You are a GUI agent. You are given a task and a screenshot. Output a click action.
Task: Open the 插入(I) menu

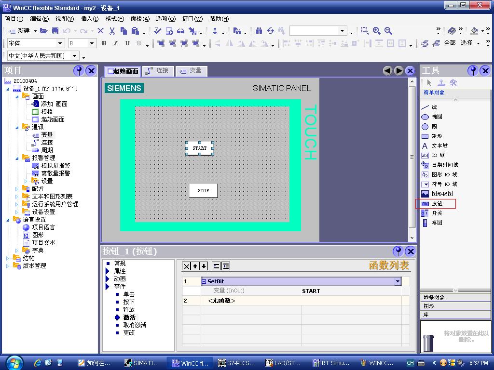click(89, 19)
